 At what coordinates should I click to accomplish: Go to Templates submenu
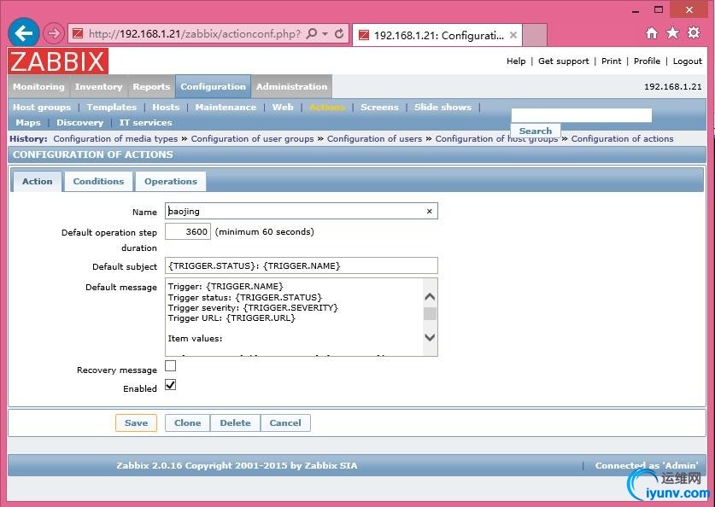click(x=112, y=107)
